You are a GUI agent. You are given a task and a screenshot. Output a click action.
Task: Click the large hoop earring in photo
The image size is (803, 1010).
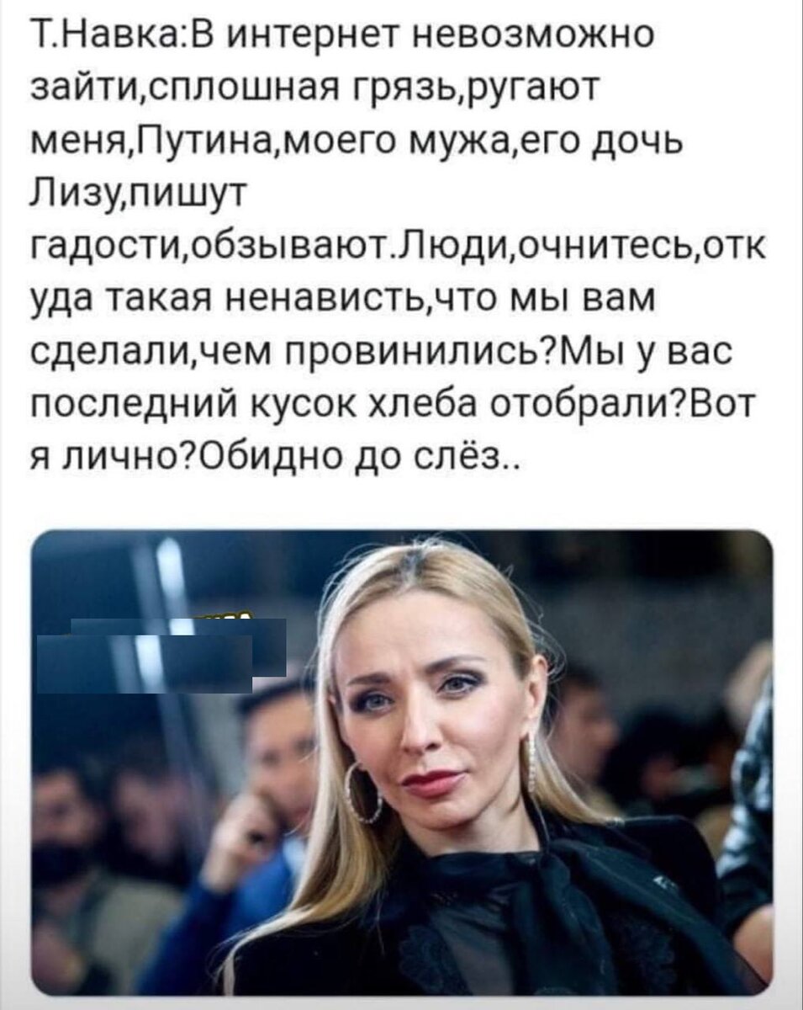(364, 792)
